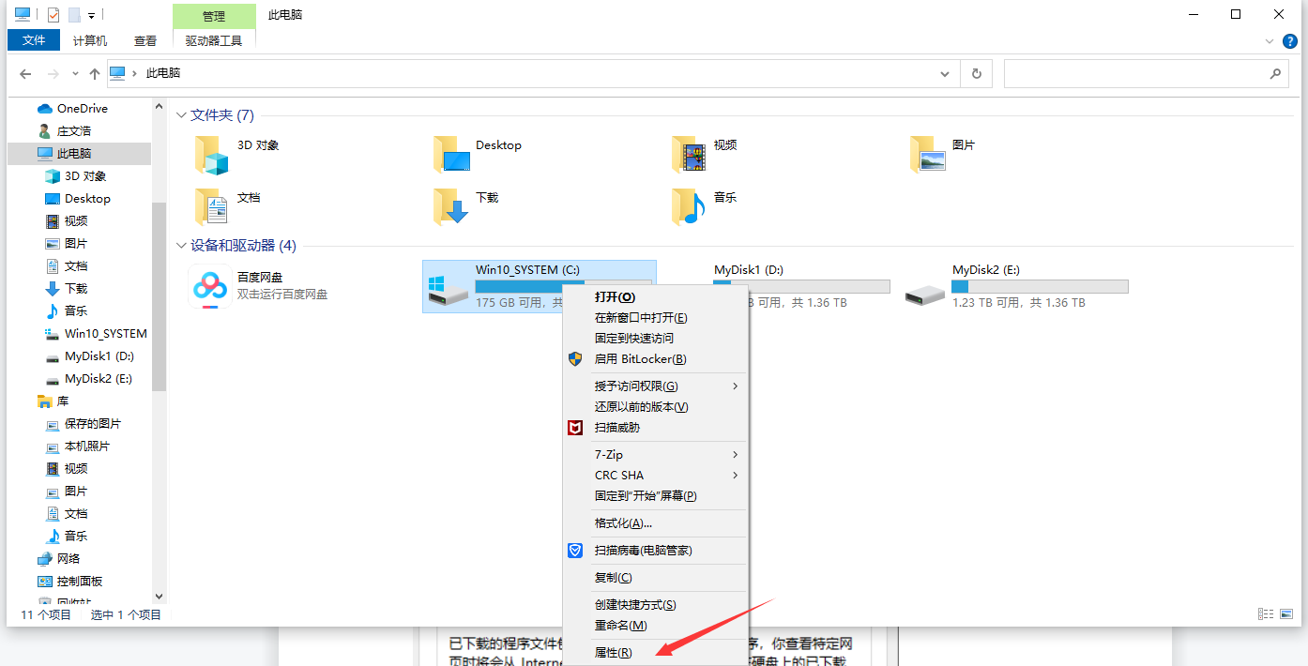
Task: Open Help via the blue question mark
Action: click(1291, 41)
